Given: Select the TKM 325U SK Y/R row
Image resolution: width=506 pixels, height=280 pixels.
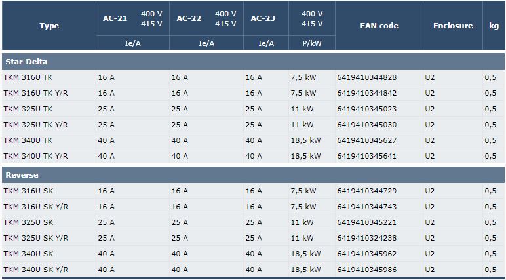Looking at the screenshot, I should [253, 238].
